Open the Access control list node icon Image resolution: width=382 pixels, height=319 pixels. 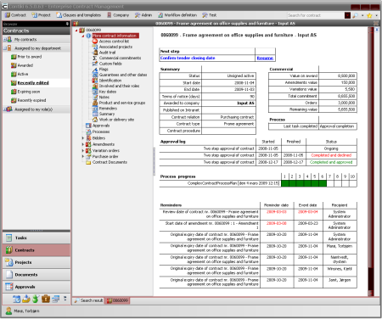click(x=95, y=42)
